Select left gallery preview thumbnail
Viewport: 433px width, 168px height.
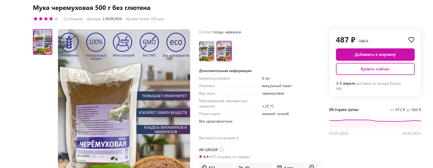[x=43, y=42]
